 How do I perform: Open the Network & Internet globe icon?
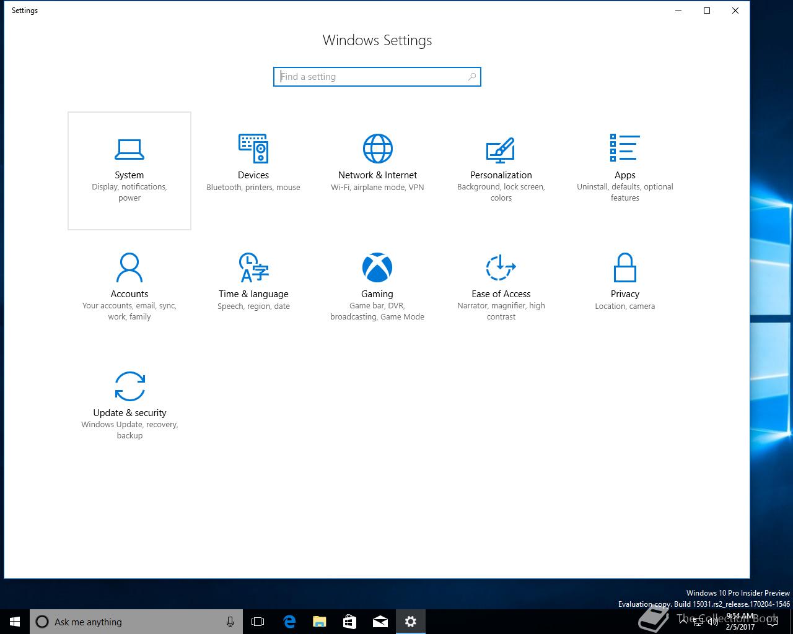click(377, 149)
